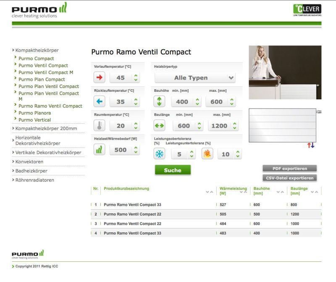
Task: Click the green heat load bars icon
Action: 99,150
